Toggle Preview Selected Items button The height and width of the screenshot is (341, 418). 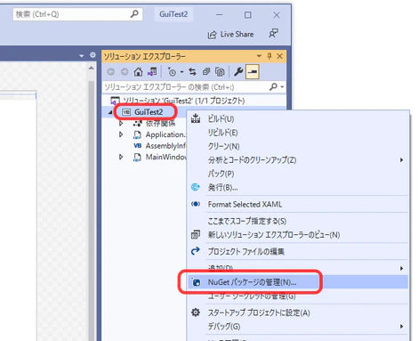[253, 72]
